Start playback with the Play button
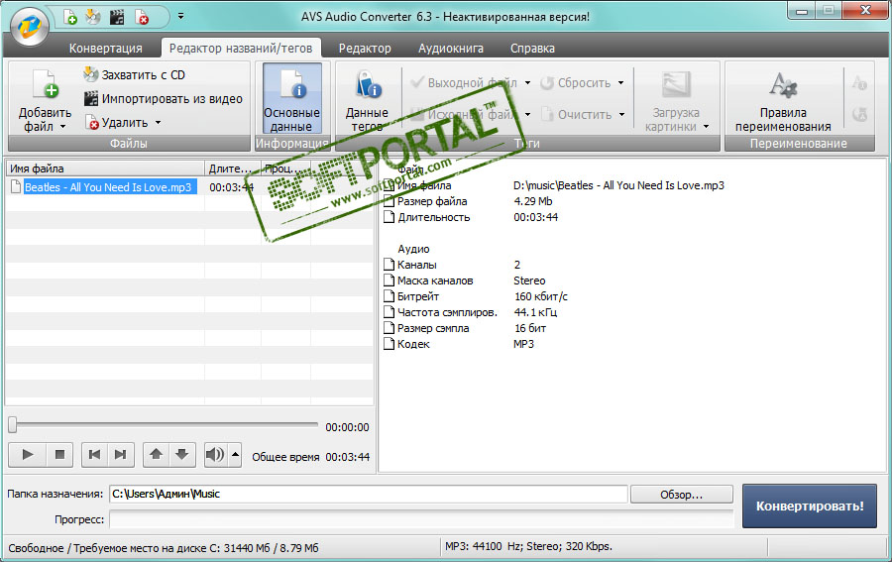The width and height of the screenshot is (892, 562). pos(28,455)
